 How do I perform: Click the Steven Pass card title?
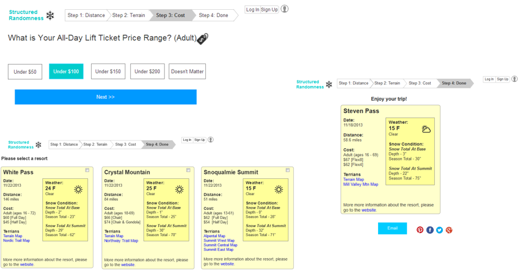pyautogui.click(x=361, y=111)
